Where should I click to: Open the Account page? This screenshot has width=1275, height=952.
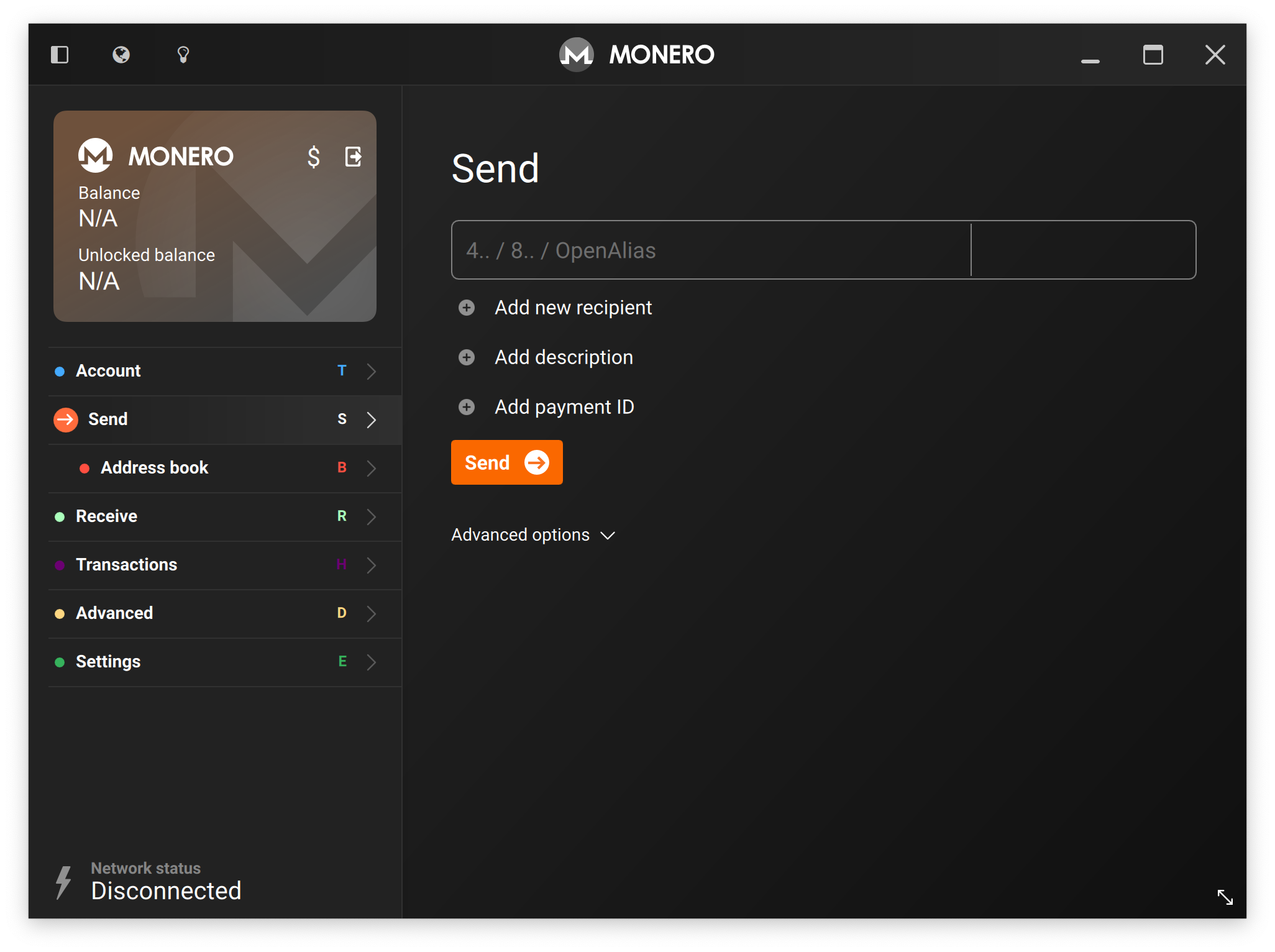click(x=225, y=371)
